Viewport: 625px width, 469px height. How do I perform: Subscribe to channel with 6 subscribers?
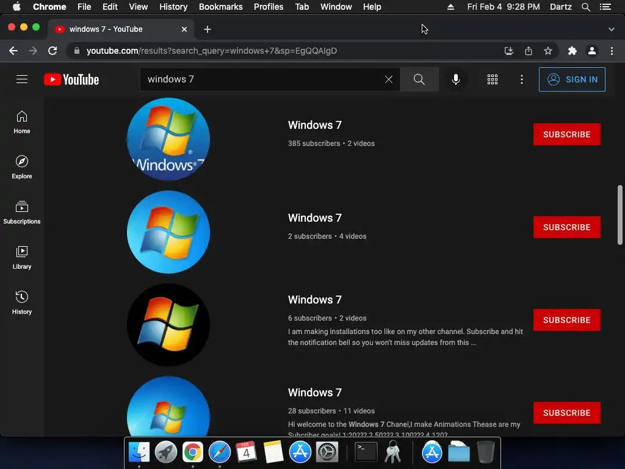(567, 320)
